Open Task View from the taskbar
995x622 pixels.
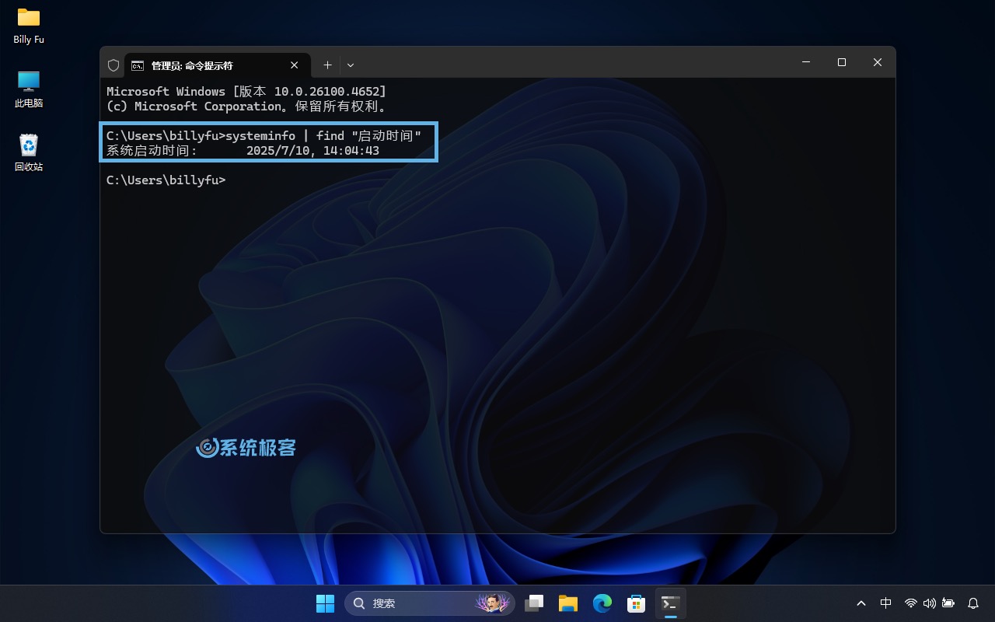coord(534,603)
